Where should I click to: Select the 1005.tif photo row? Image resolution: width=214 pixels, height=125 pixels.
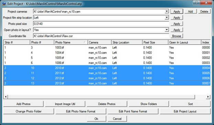pyautogui.click(x=107, y=58)
